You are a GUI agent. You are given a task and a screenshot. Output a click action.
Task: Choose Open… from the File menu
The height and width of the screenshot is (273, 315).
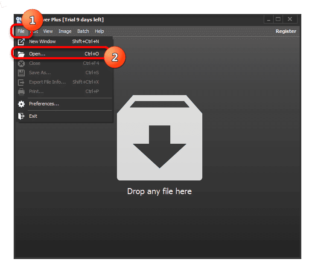(64, 54)
